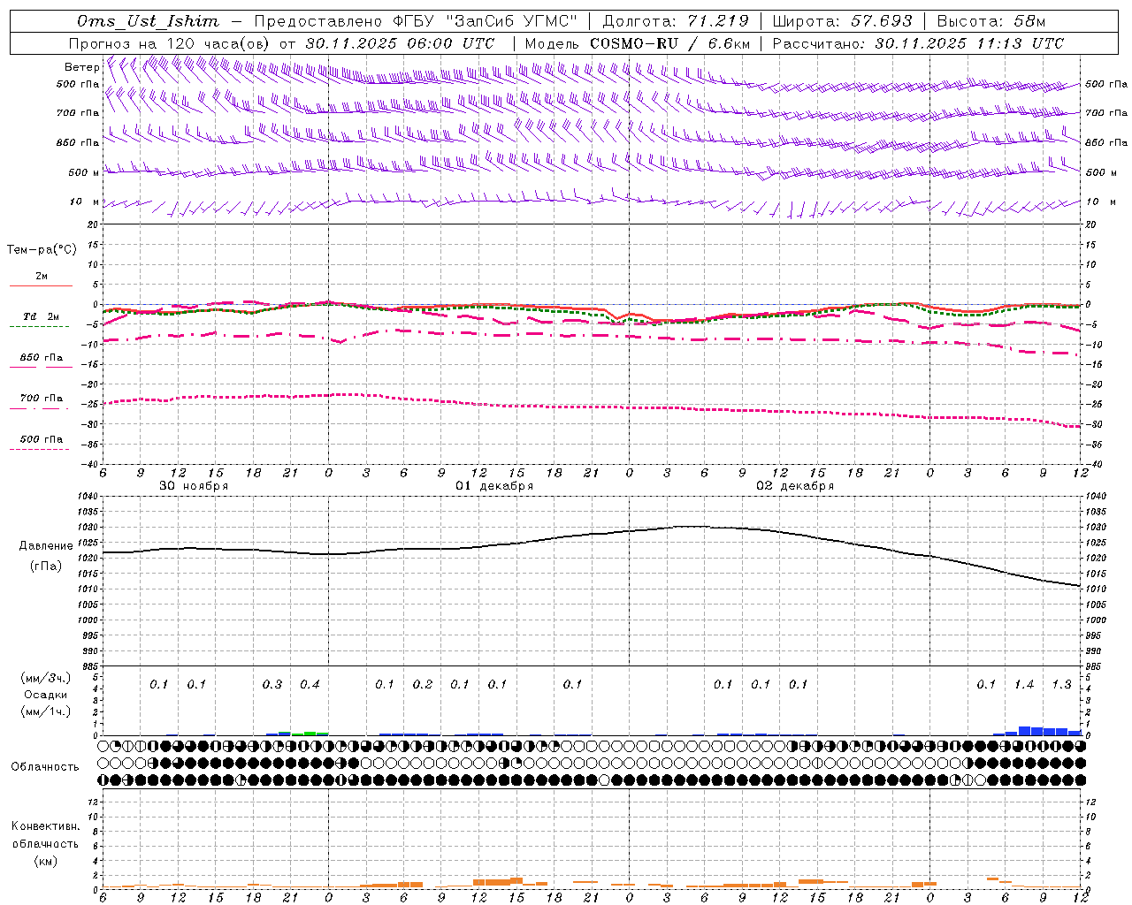Click the precipitation value 0.3
Screen dimensions: 1132x905
pos(272,684)
